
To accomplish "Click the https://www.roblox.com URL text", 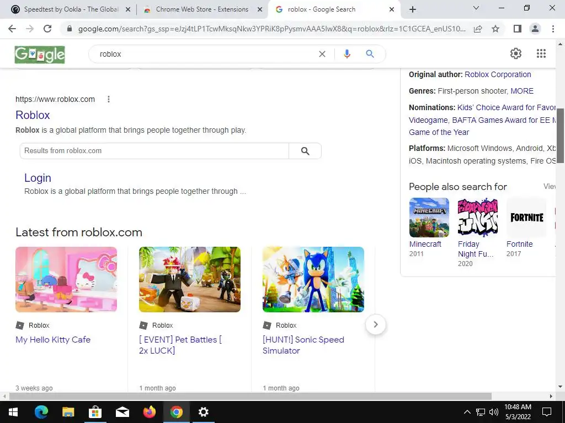I will click(x=55, y=99).
